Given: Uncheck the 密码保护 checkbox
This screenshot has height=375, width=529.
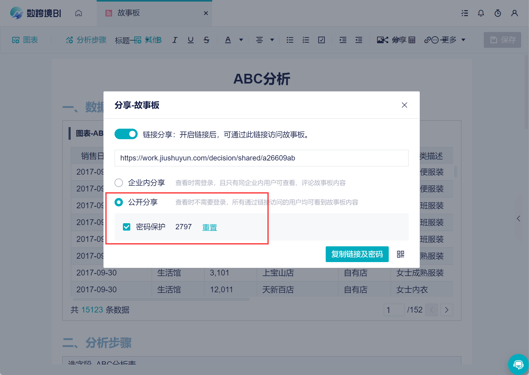Looking at the screenshot, I should click(127, 227).
